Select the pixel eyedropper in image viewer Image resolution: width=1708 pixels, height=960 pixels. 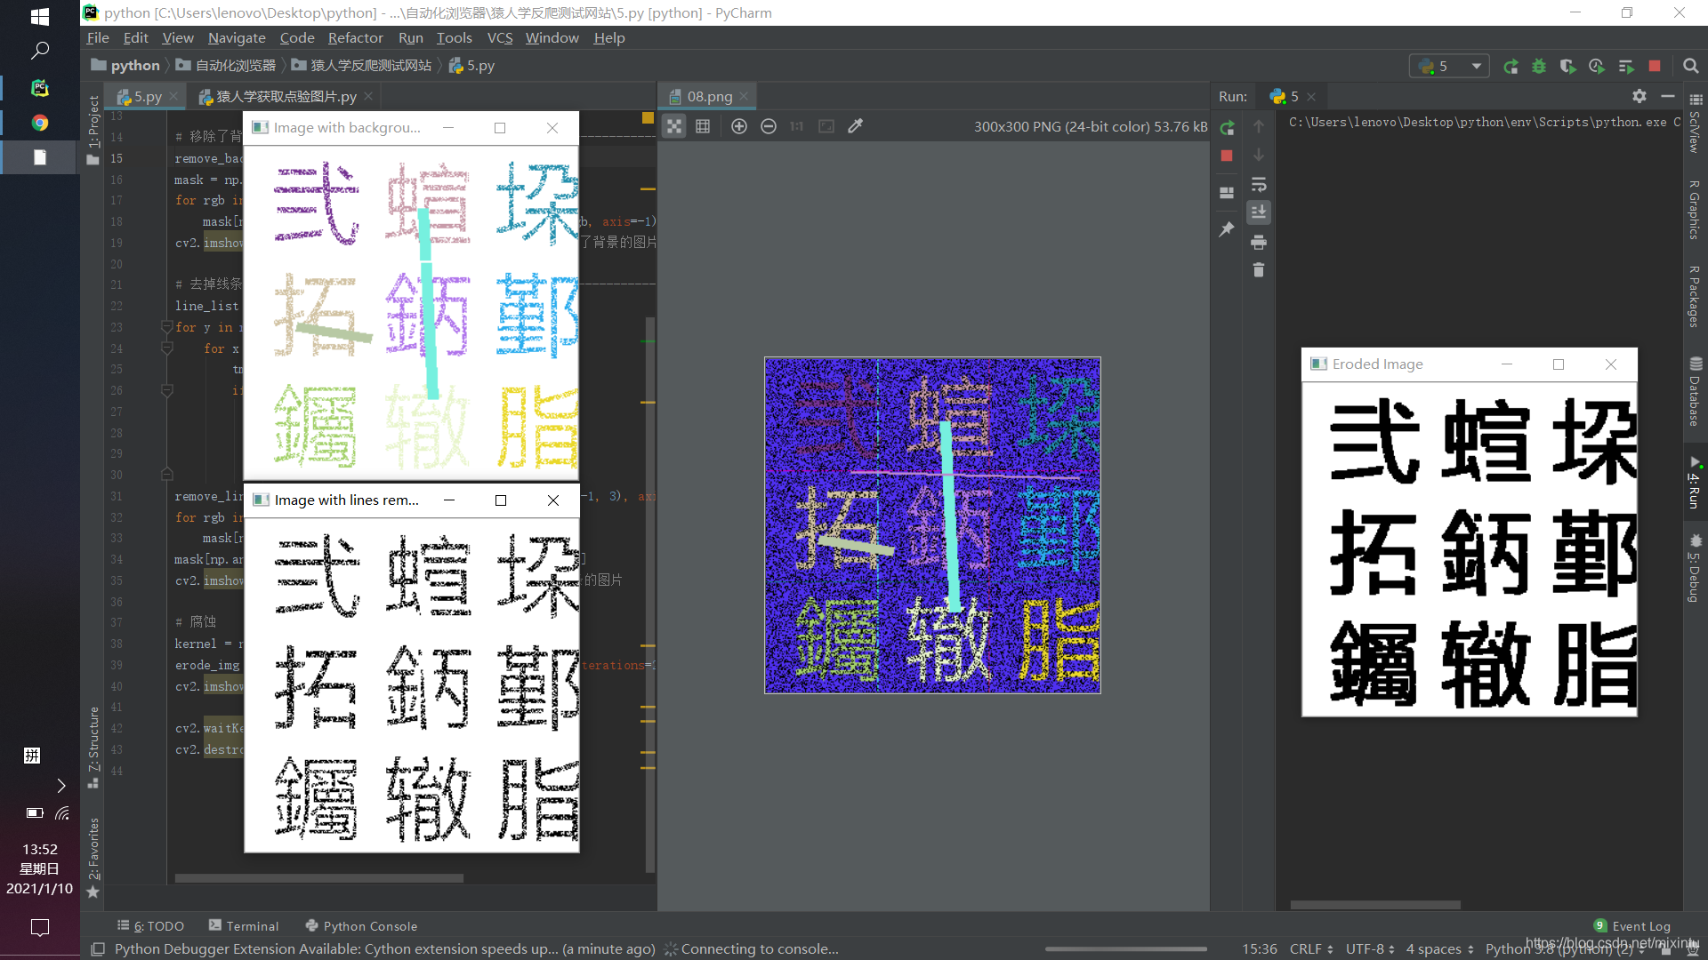tap(855, 126)
